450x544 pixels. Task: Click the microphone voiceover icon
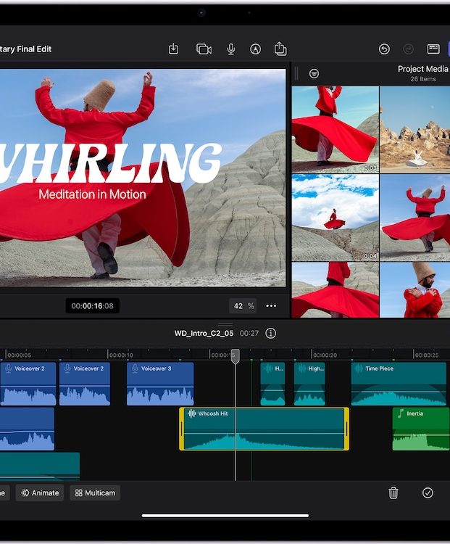[x=230, y=49]
